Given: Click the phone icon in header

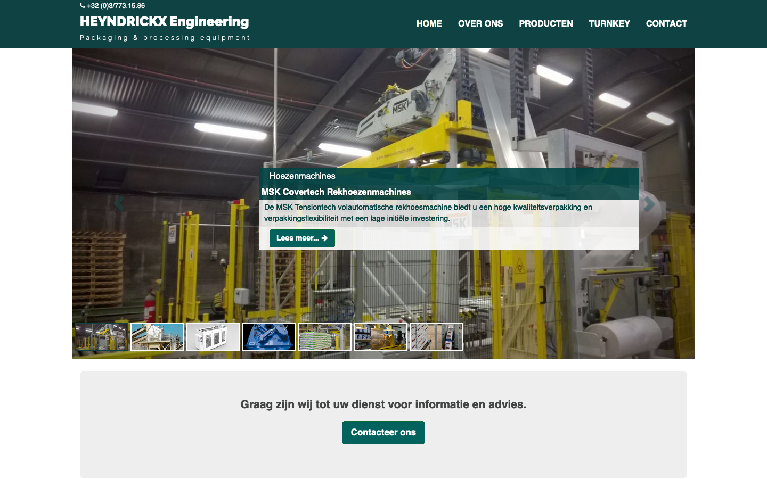Looking at the screenshot, I should (x=83, y=6).
